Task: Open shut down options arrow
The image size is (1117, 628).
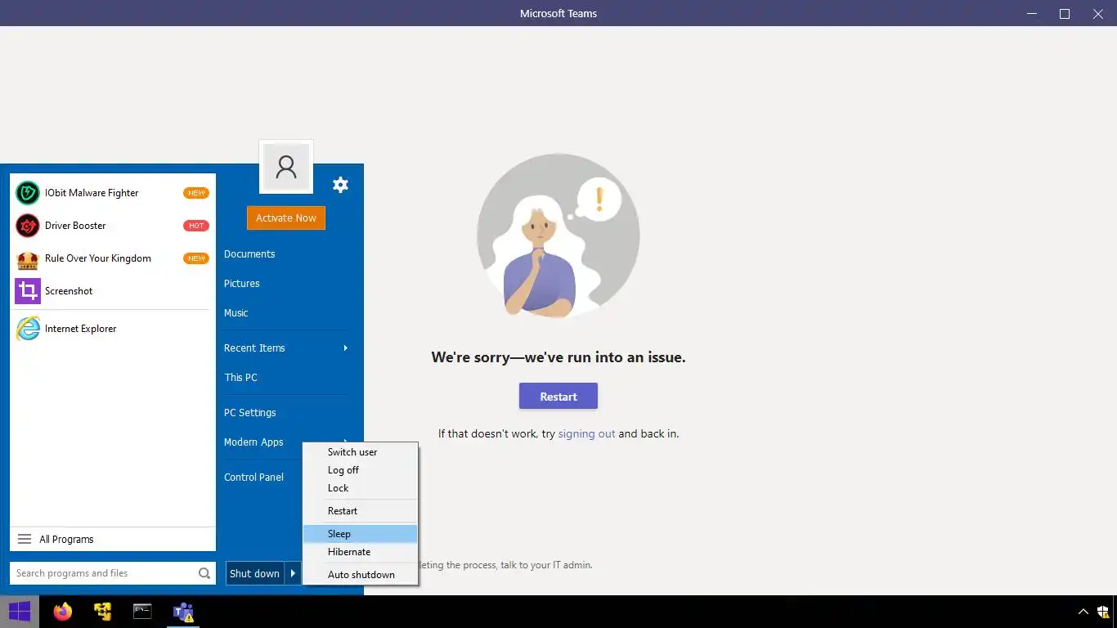Action: [x=293, y=573]
